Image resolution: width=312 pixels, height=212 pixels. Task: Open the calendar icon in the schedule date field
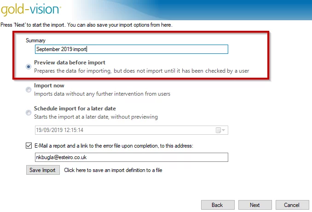218,130
